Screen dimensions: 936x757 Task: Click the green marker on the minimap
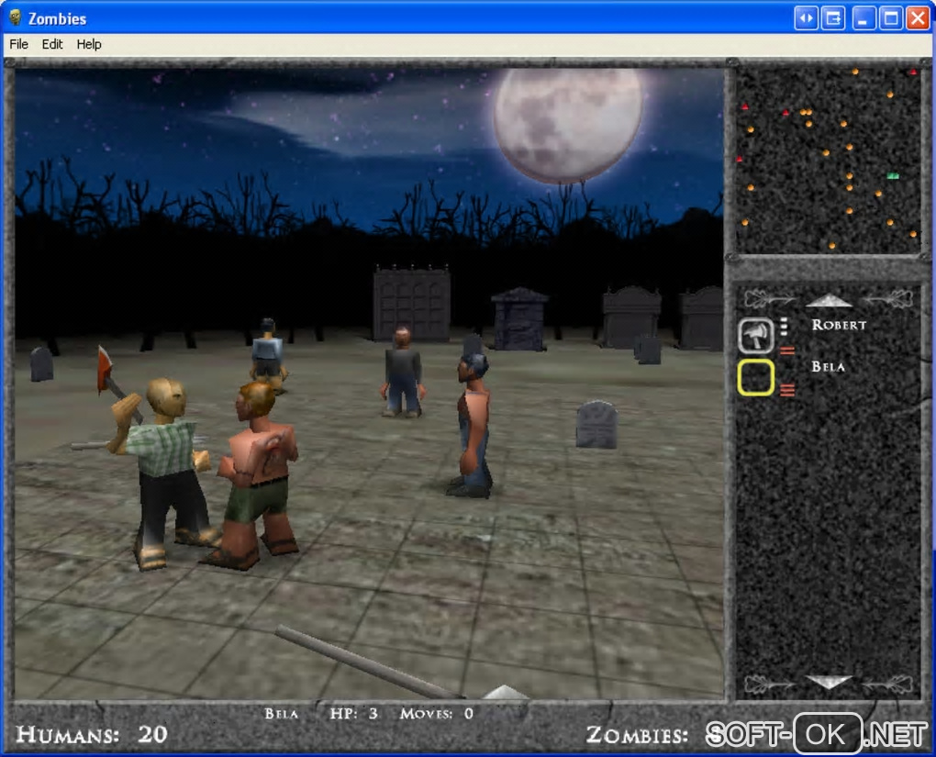893,175
